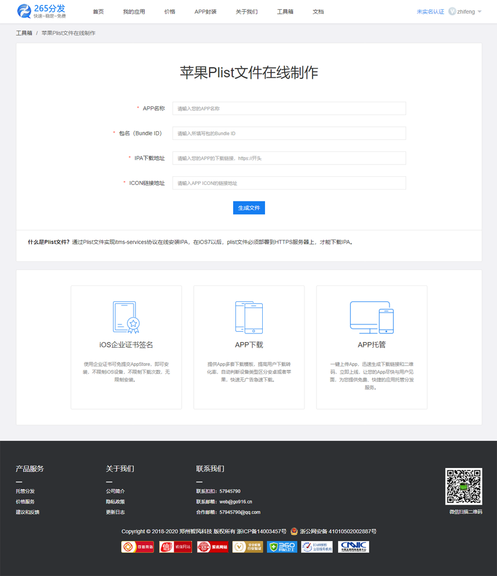Image resolution: width=497 pixels, height=576 pixels.
Task: Click the 265分发 site logo
Action: pyautogui.click(x=40, y=11)
